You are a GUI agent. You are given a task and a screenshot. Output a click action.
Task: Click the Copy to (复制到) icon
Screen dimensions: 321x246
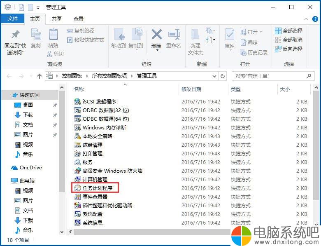pyautogui.click(x=137, y=34)
